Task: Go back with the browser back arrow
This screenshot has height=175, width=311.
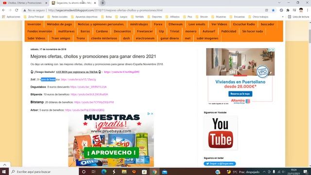Action: point(3,10)
